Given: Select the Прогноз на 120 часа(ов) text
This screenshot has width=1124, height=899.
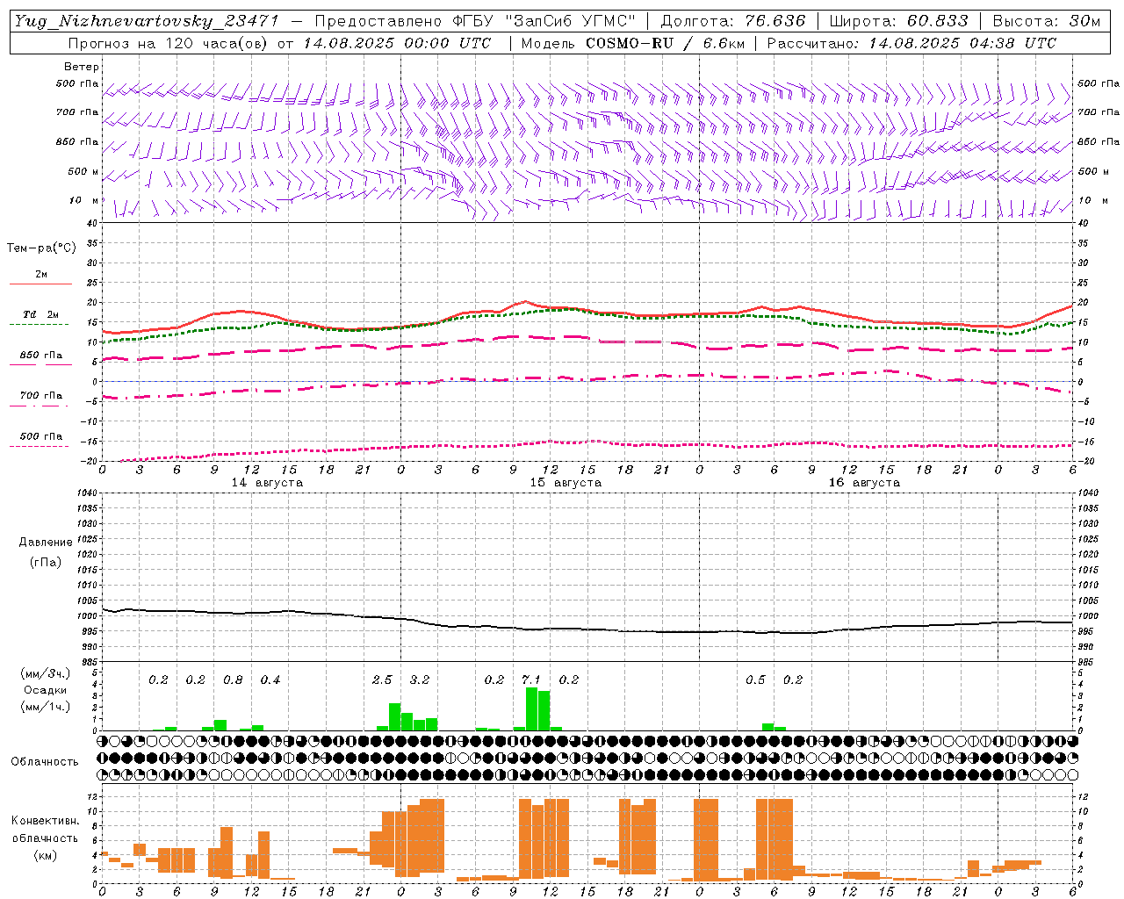Looking at the screenshot, I should [168, 43].
